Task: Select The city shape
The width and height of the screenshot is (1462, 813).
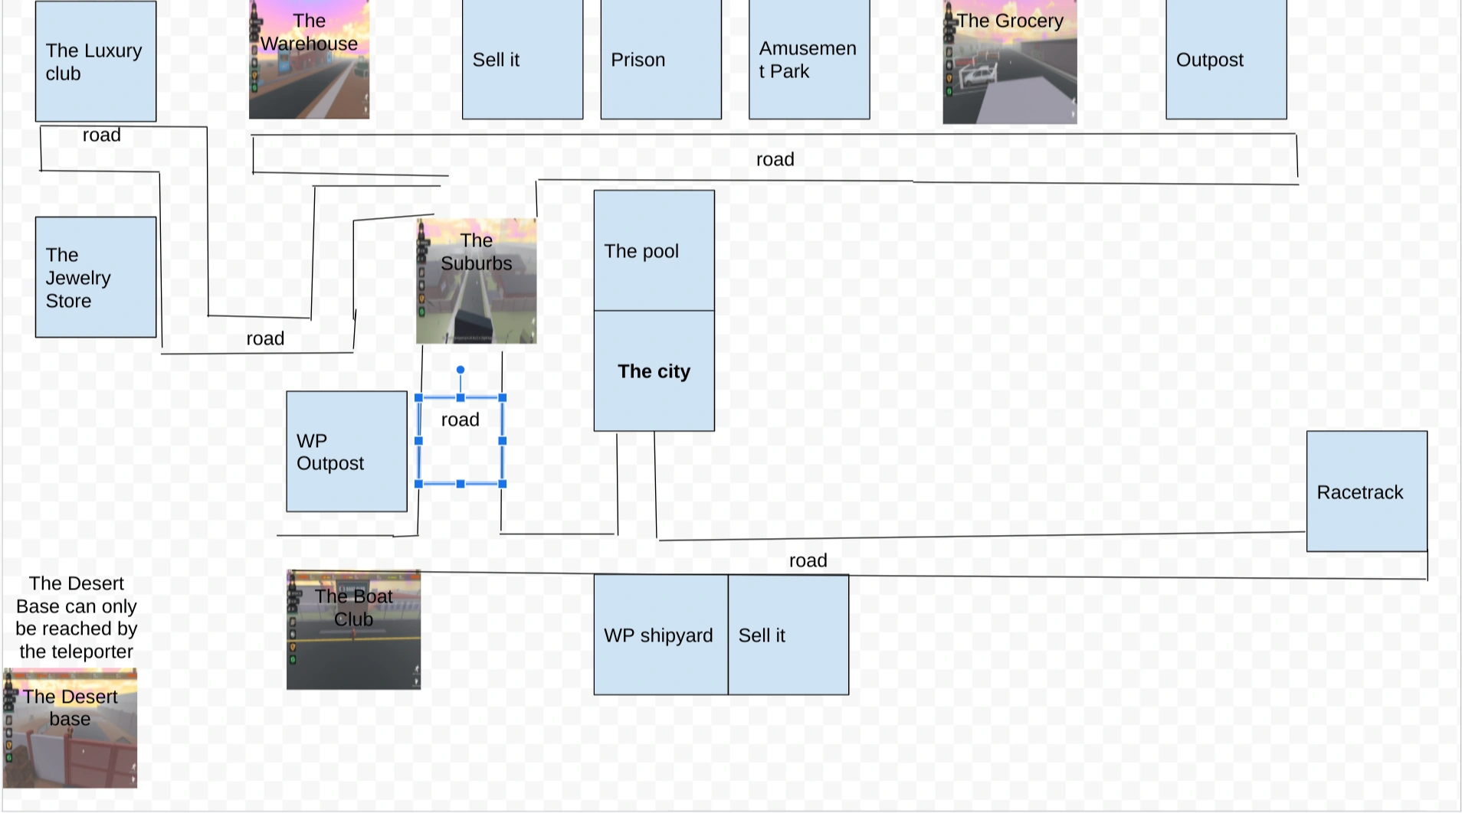Action: [654, 371]
